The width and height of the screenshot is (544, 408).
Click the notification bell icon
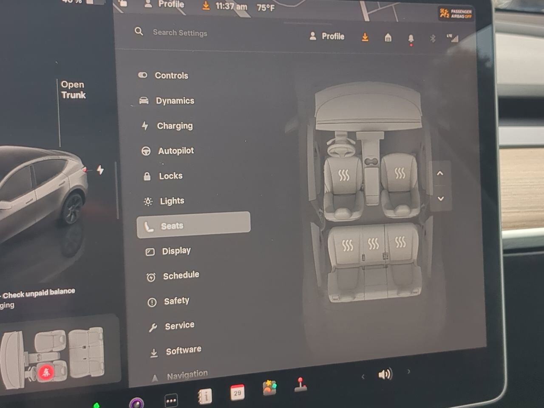[x=411, y=39]
